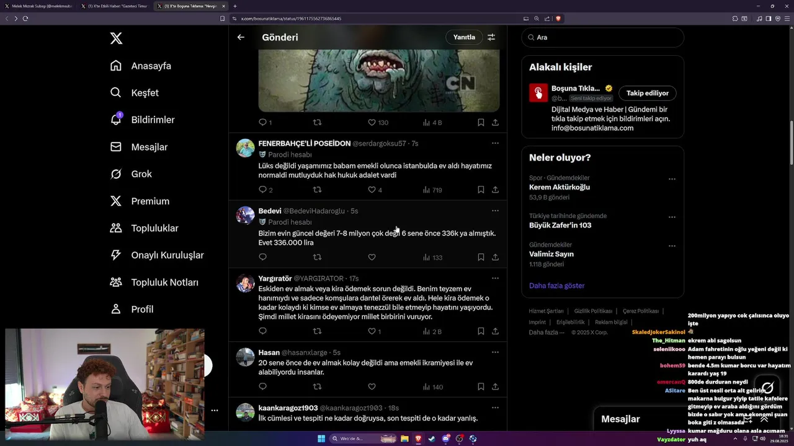Bookmark the Bedevi reply
The height and width of the screenshot is (446, 794).
click(x=481, y=257)
